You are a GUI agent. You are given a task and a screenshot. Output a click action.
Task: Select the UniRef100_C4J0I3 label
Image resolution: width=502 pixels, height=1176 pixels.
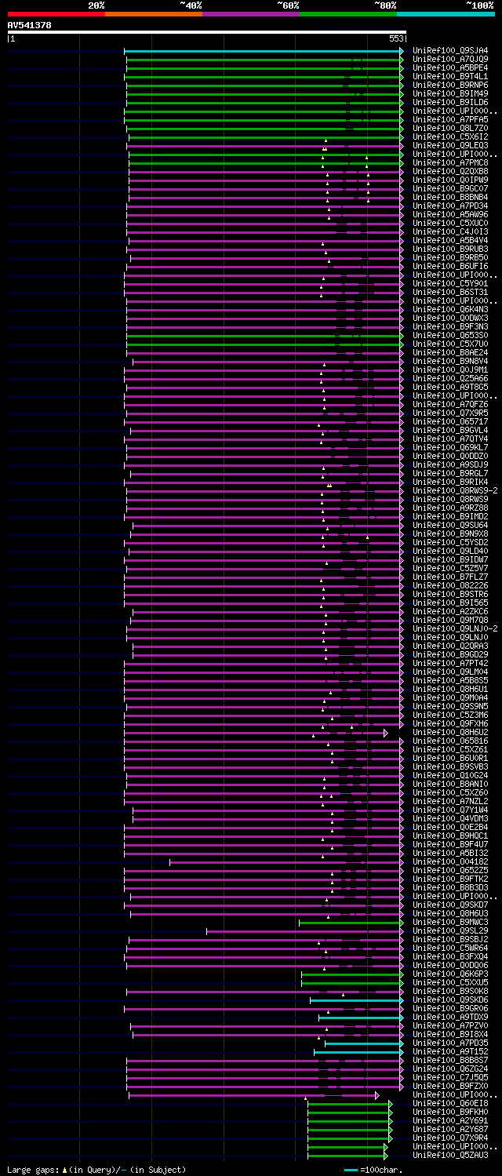click(x=450, y=231)
